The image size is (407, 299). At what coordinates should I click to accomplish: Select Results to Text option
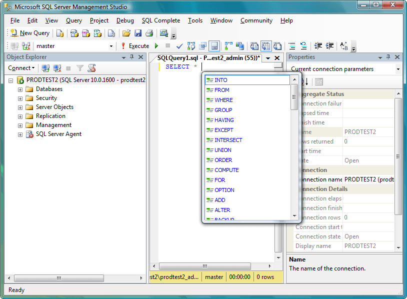(254, 46)
